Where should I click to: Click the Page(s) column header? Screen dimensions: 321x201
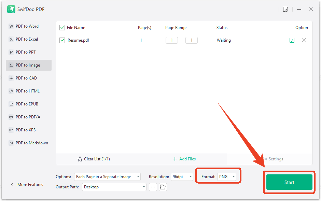(x=144, y=28)
